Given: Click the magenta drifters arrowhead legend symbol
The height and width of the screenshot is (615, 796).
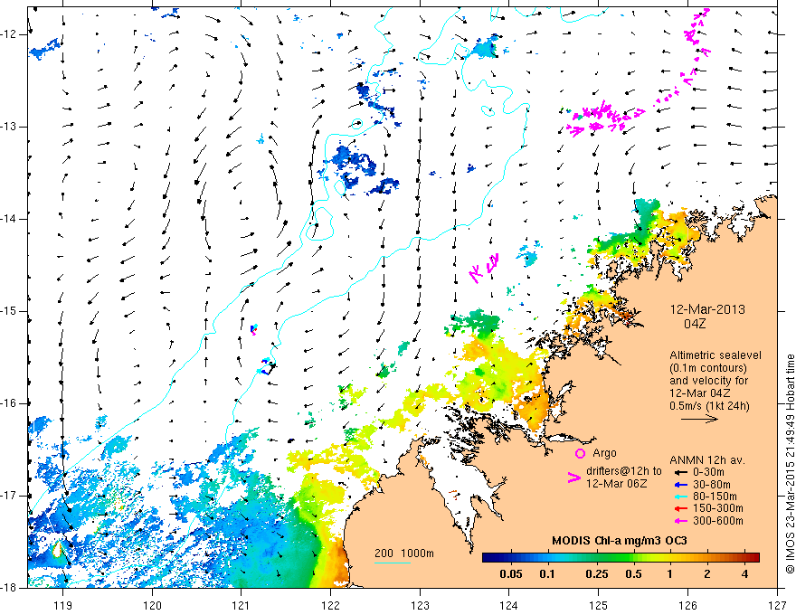Looking at the screenshot, I should click(x=573, y=478).
